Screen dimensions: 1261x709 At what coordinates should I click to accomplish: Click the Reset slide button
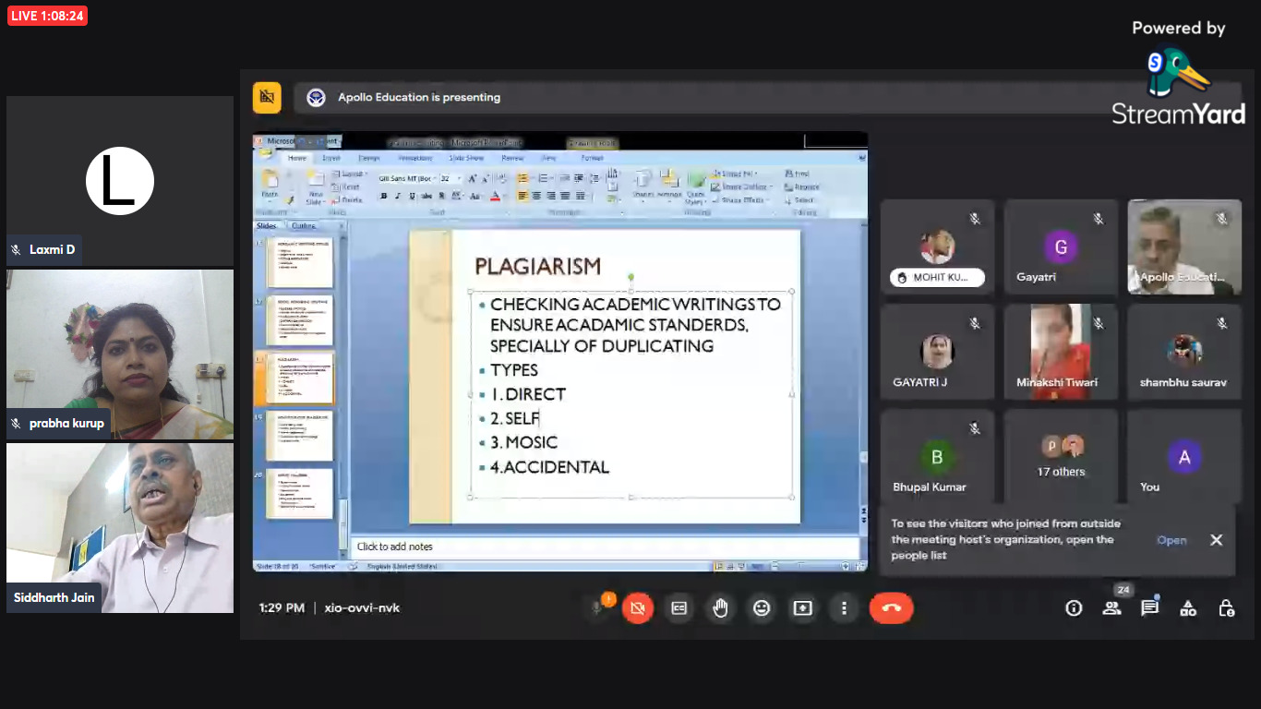[346, 187]
